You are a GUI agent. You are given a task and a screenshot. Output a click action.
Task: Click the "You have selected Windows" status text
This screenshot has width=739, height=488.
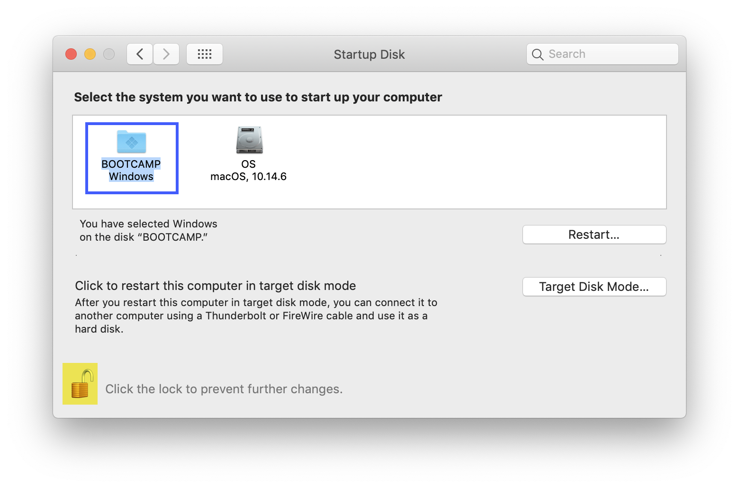point(148,224)
